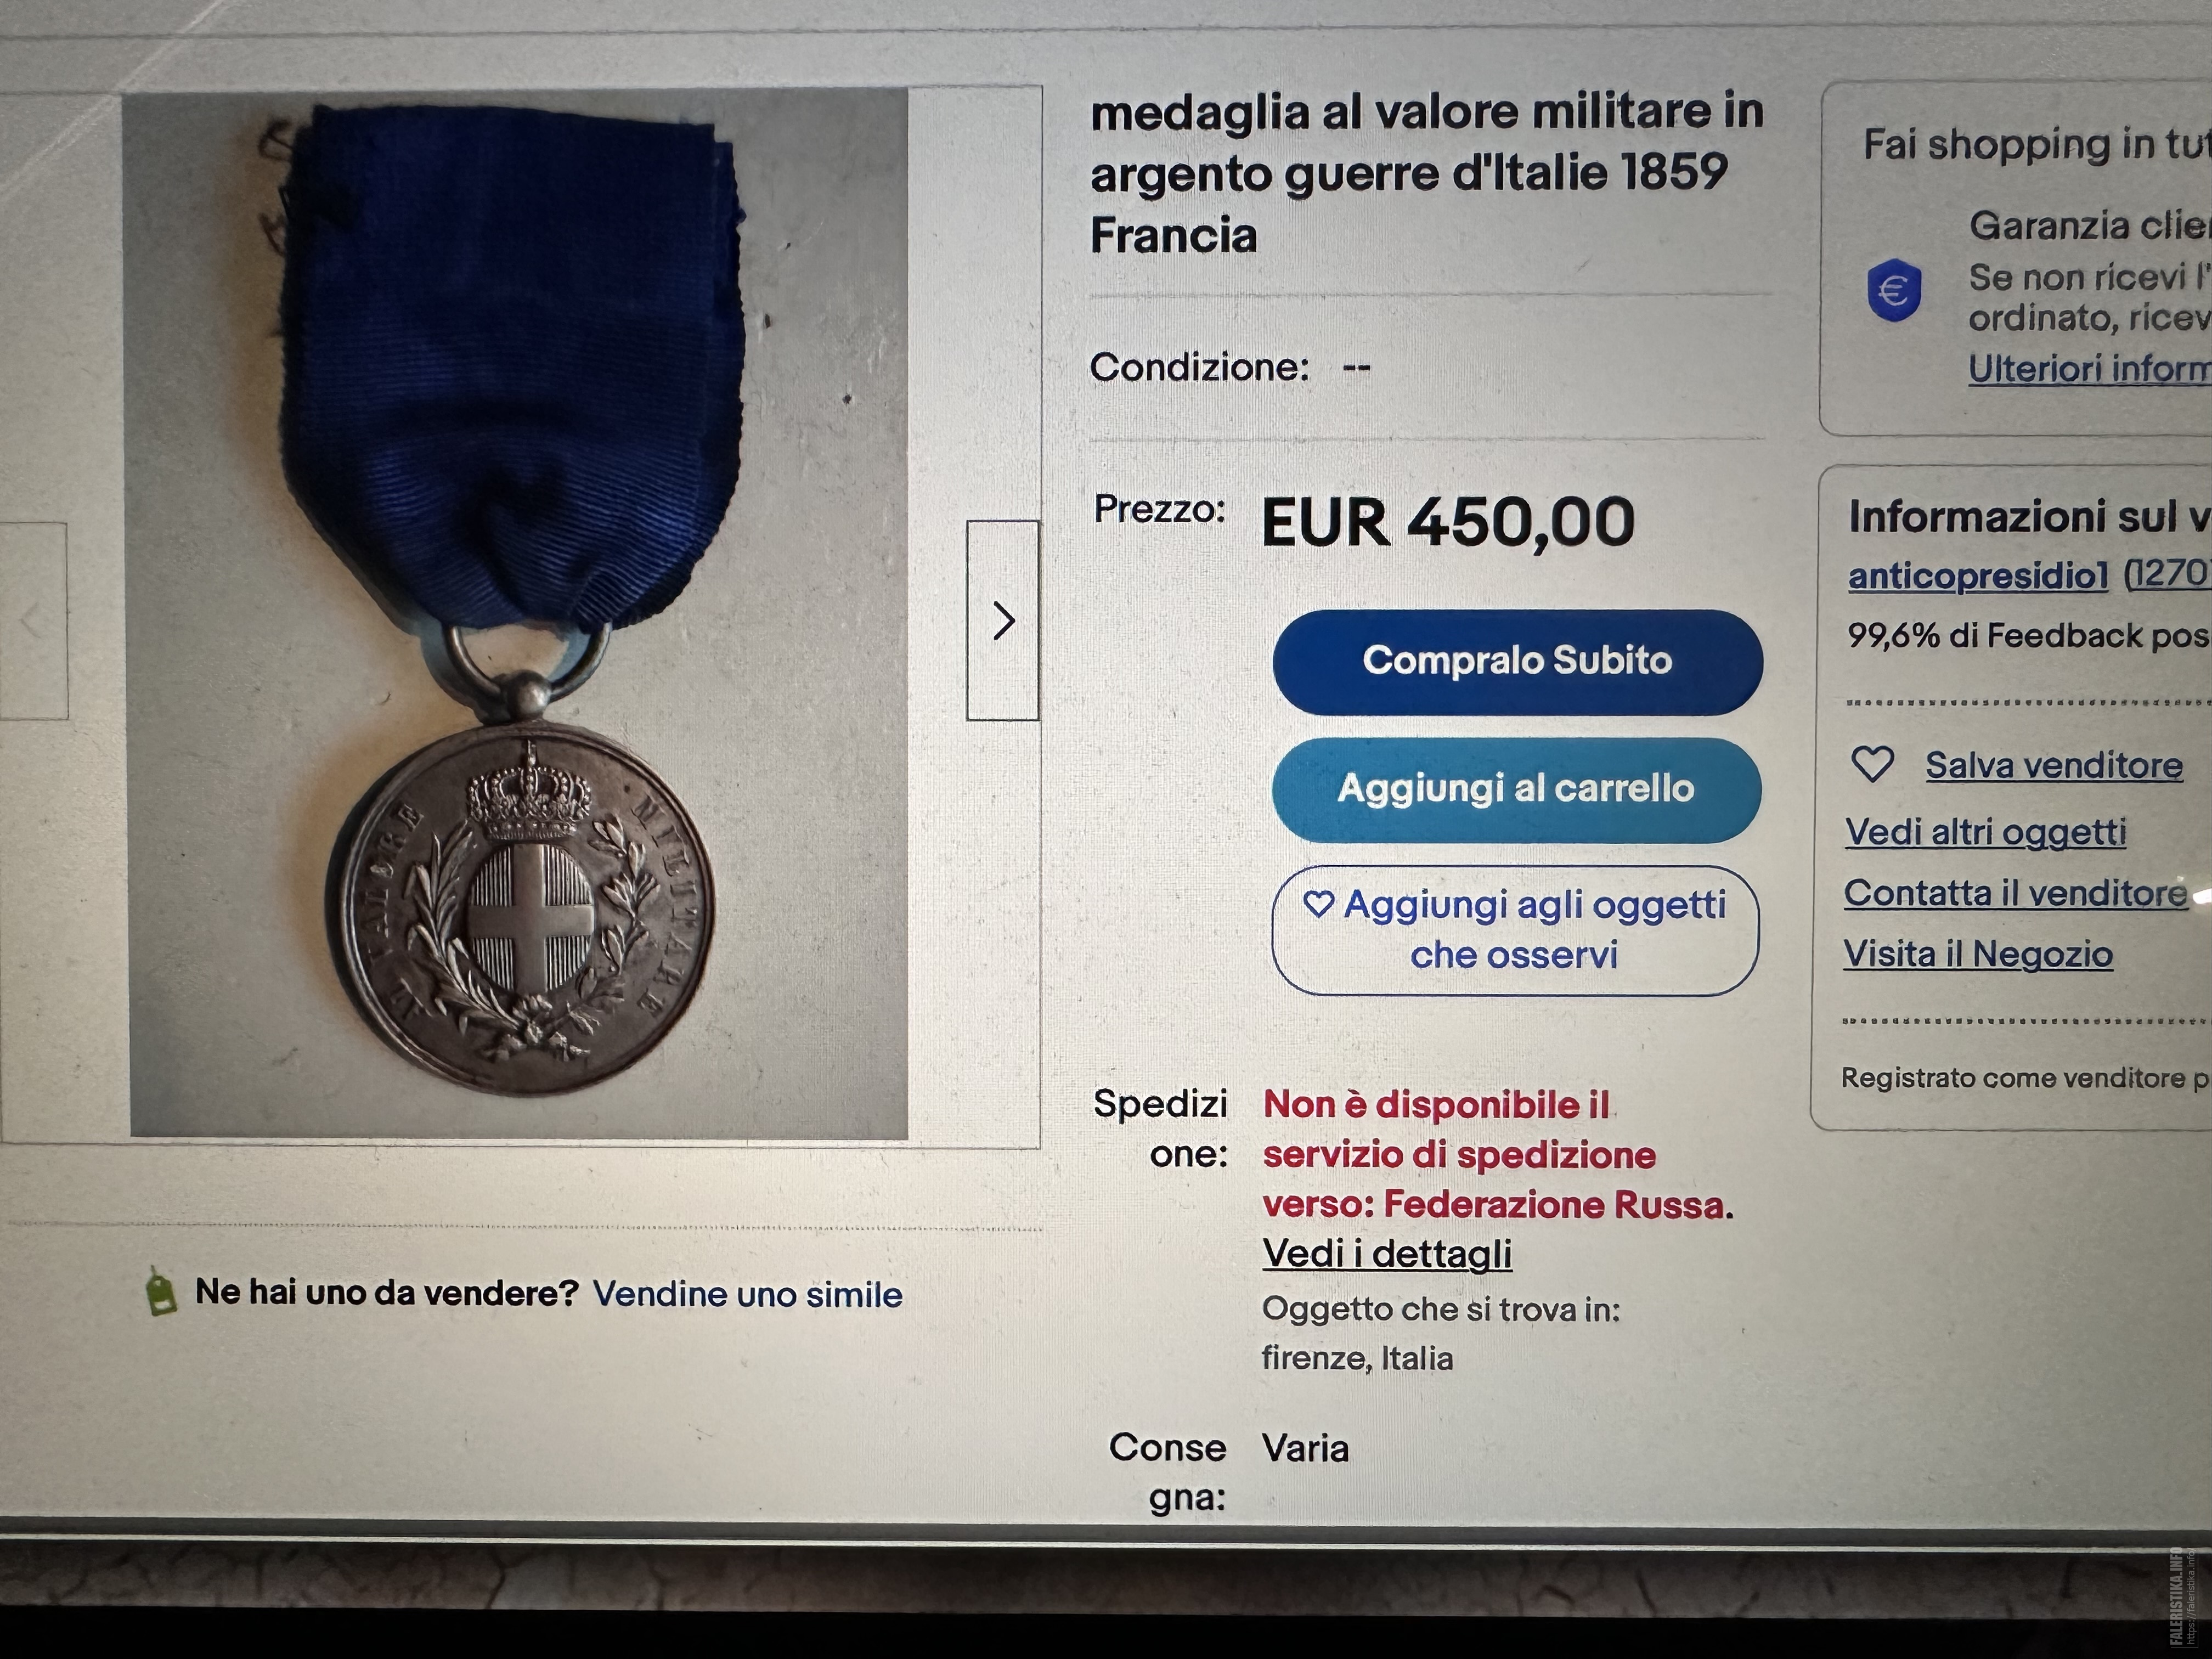Click the seller feedback count link

pyautogui.click(x=2167, y=574)
